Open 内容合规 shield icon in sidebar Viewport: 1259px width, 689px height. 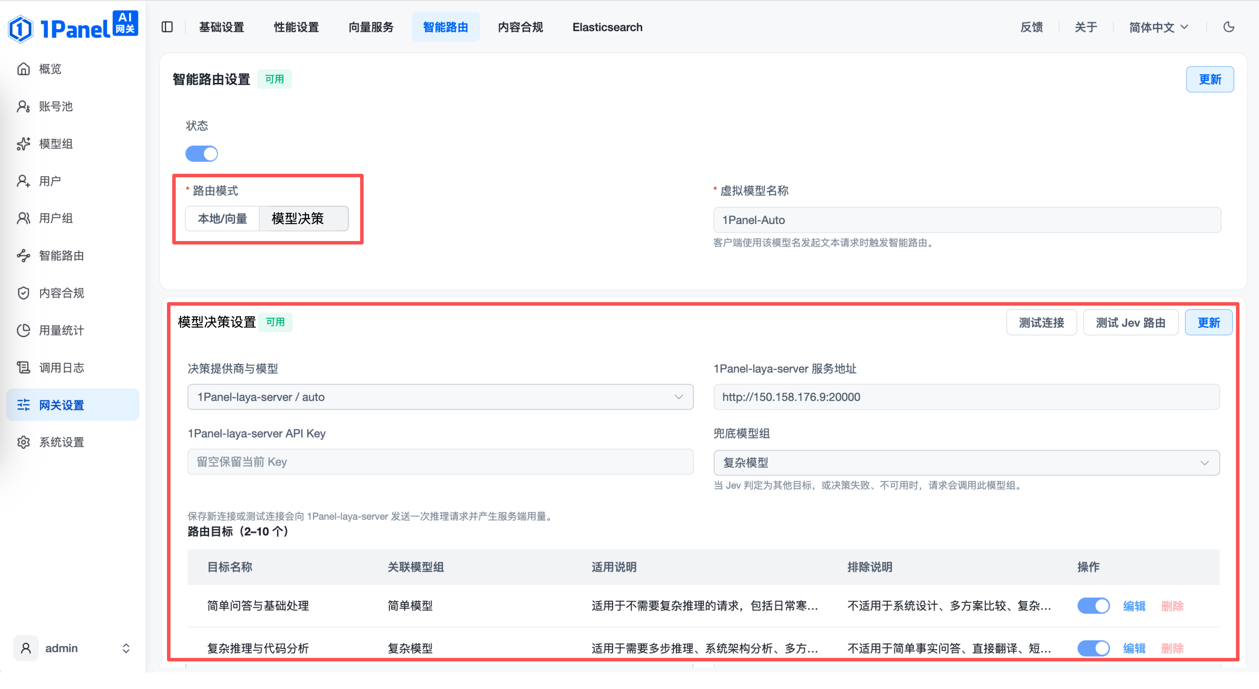pyautogui.click(x=24, y=293)
